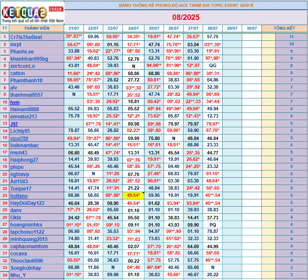
Task: Select the PQ cell in hoangminhks row
Action: tap(212, 224)
